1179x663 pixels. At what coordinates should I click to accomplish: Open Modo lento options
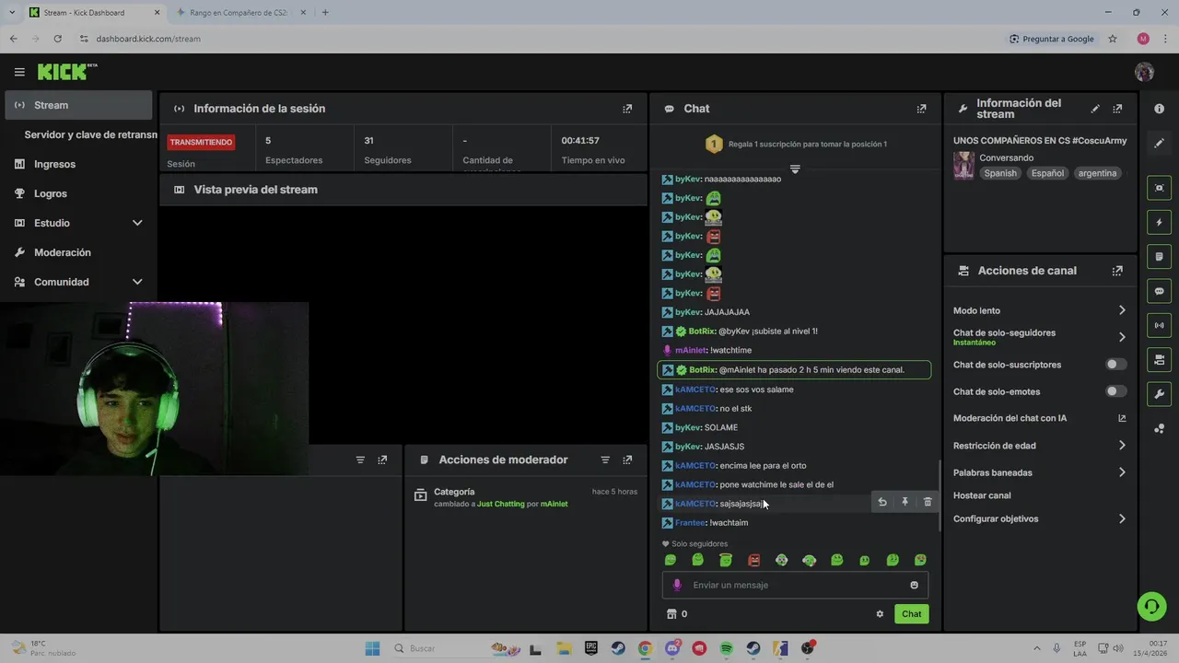[x=1040, y=310]
